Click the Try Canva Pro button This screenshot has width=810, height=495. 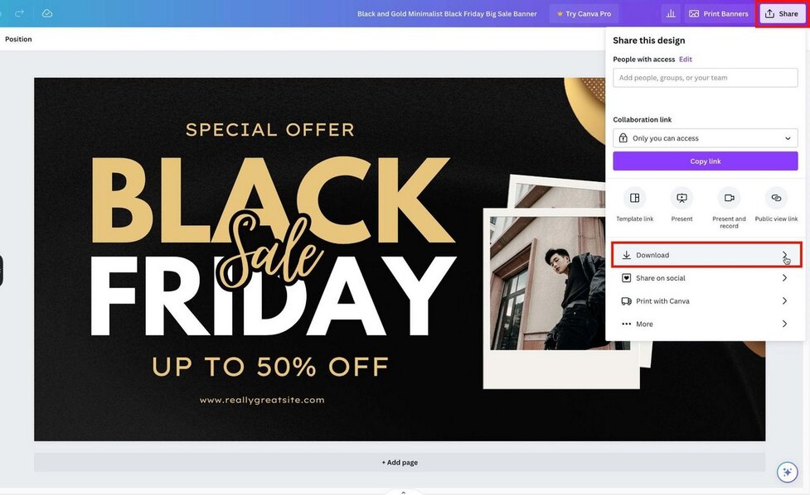(x=584, y=13)
